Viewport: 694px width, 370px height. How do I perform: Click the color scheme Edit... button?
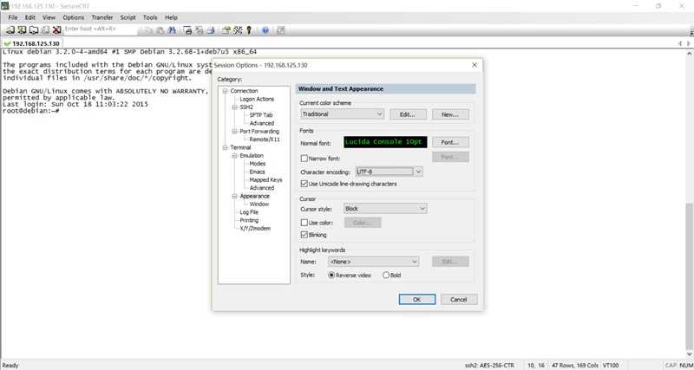point(408,114)
